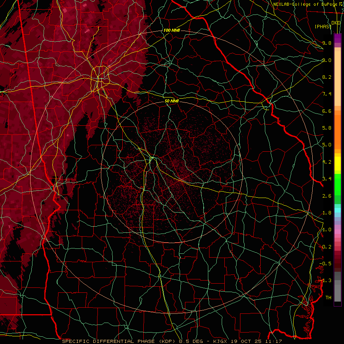
Task: Click the DKD [PHAS] units label
Action: coord(327,24)
